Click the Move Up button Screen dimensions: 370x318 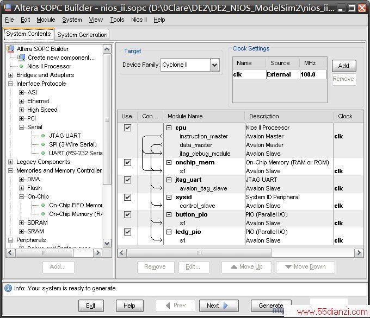tap(246, 267)
